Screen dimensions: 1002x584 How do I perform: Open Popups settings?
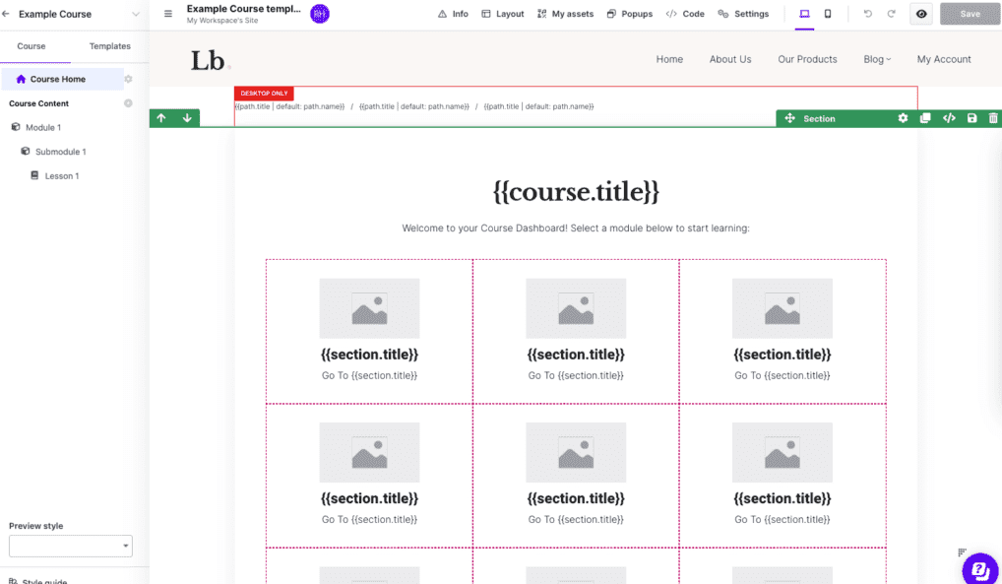629,14
